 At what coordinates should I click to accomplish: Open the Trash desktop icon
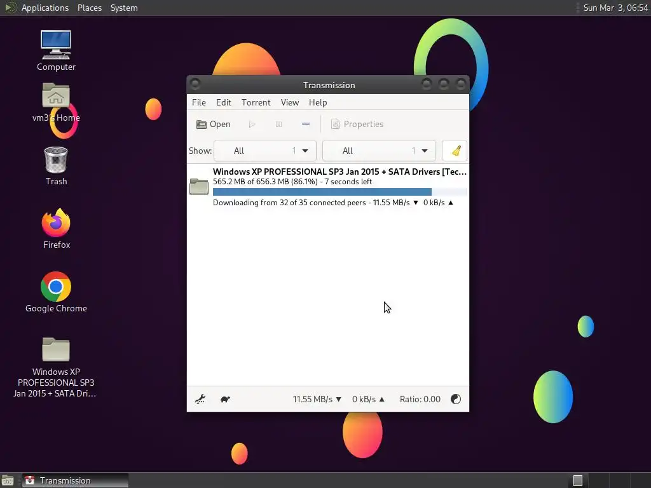coord(56,166)
